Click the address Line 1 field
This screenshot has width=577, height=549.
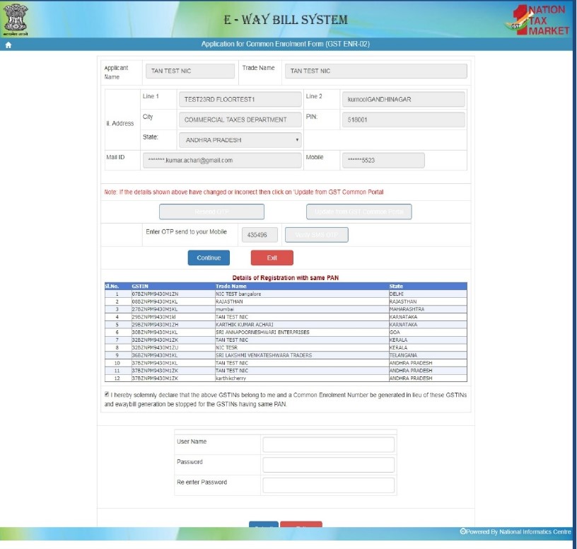click(240, 100)
